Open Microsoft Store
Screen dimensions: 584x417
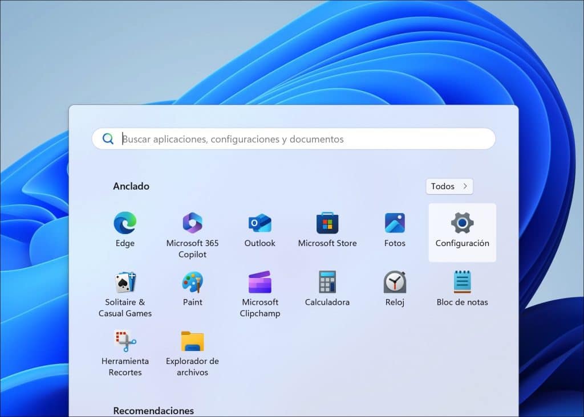[327, 230]
